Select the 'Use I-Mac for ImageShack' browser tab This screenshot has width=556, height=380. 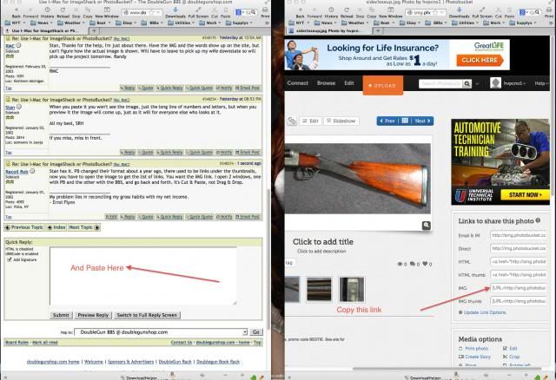point(44,31)
